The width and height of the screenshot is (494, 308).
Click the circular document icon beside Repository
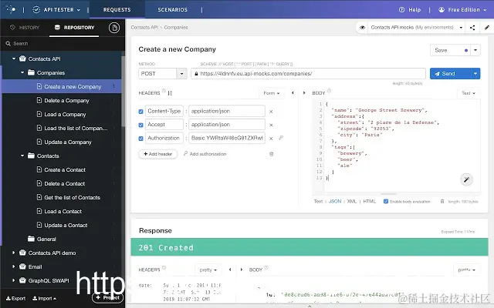pyautogui.click(x=114, y=28)
